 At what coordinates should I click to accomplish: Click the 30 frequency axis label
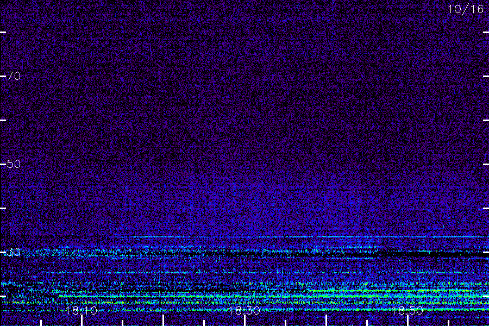coord(14,252)
